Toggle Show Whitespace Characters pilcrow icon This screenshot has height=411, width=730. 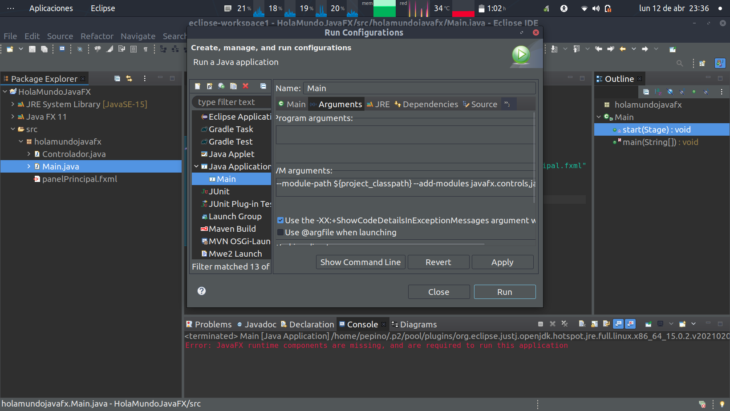coord(146,49)
